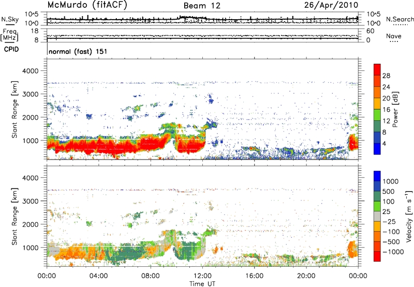Viewport: 414px width, 287px height.
Task: Click the 1000 tick on velocity colorbar
Action: point(391,181)
